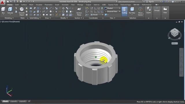
Task: Select the Line tool in Draw panel
Action: [47, 12]
